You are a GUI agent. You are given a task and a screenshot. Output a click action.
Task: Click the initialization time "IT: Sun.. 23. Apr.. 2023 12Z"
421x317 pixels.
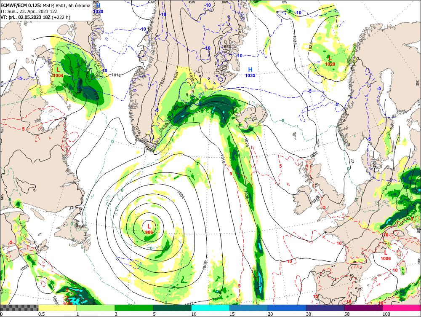(x=29, y=11)
